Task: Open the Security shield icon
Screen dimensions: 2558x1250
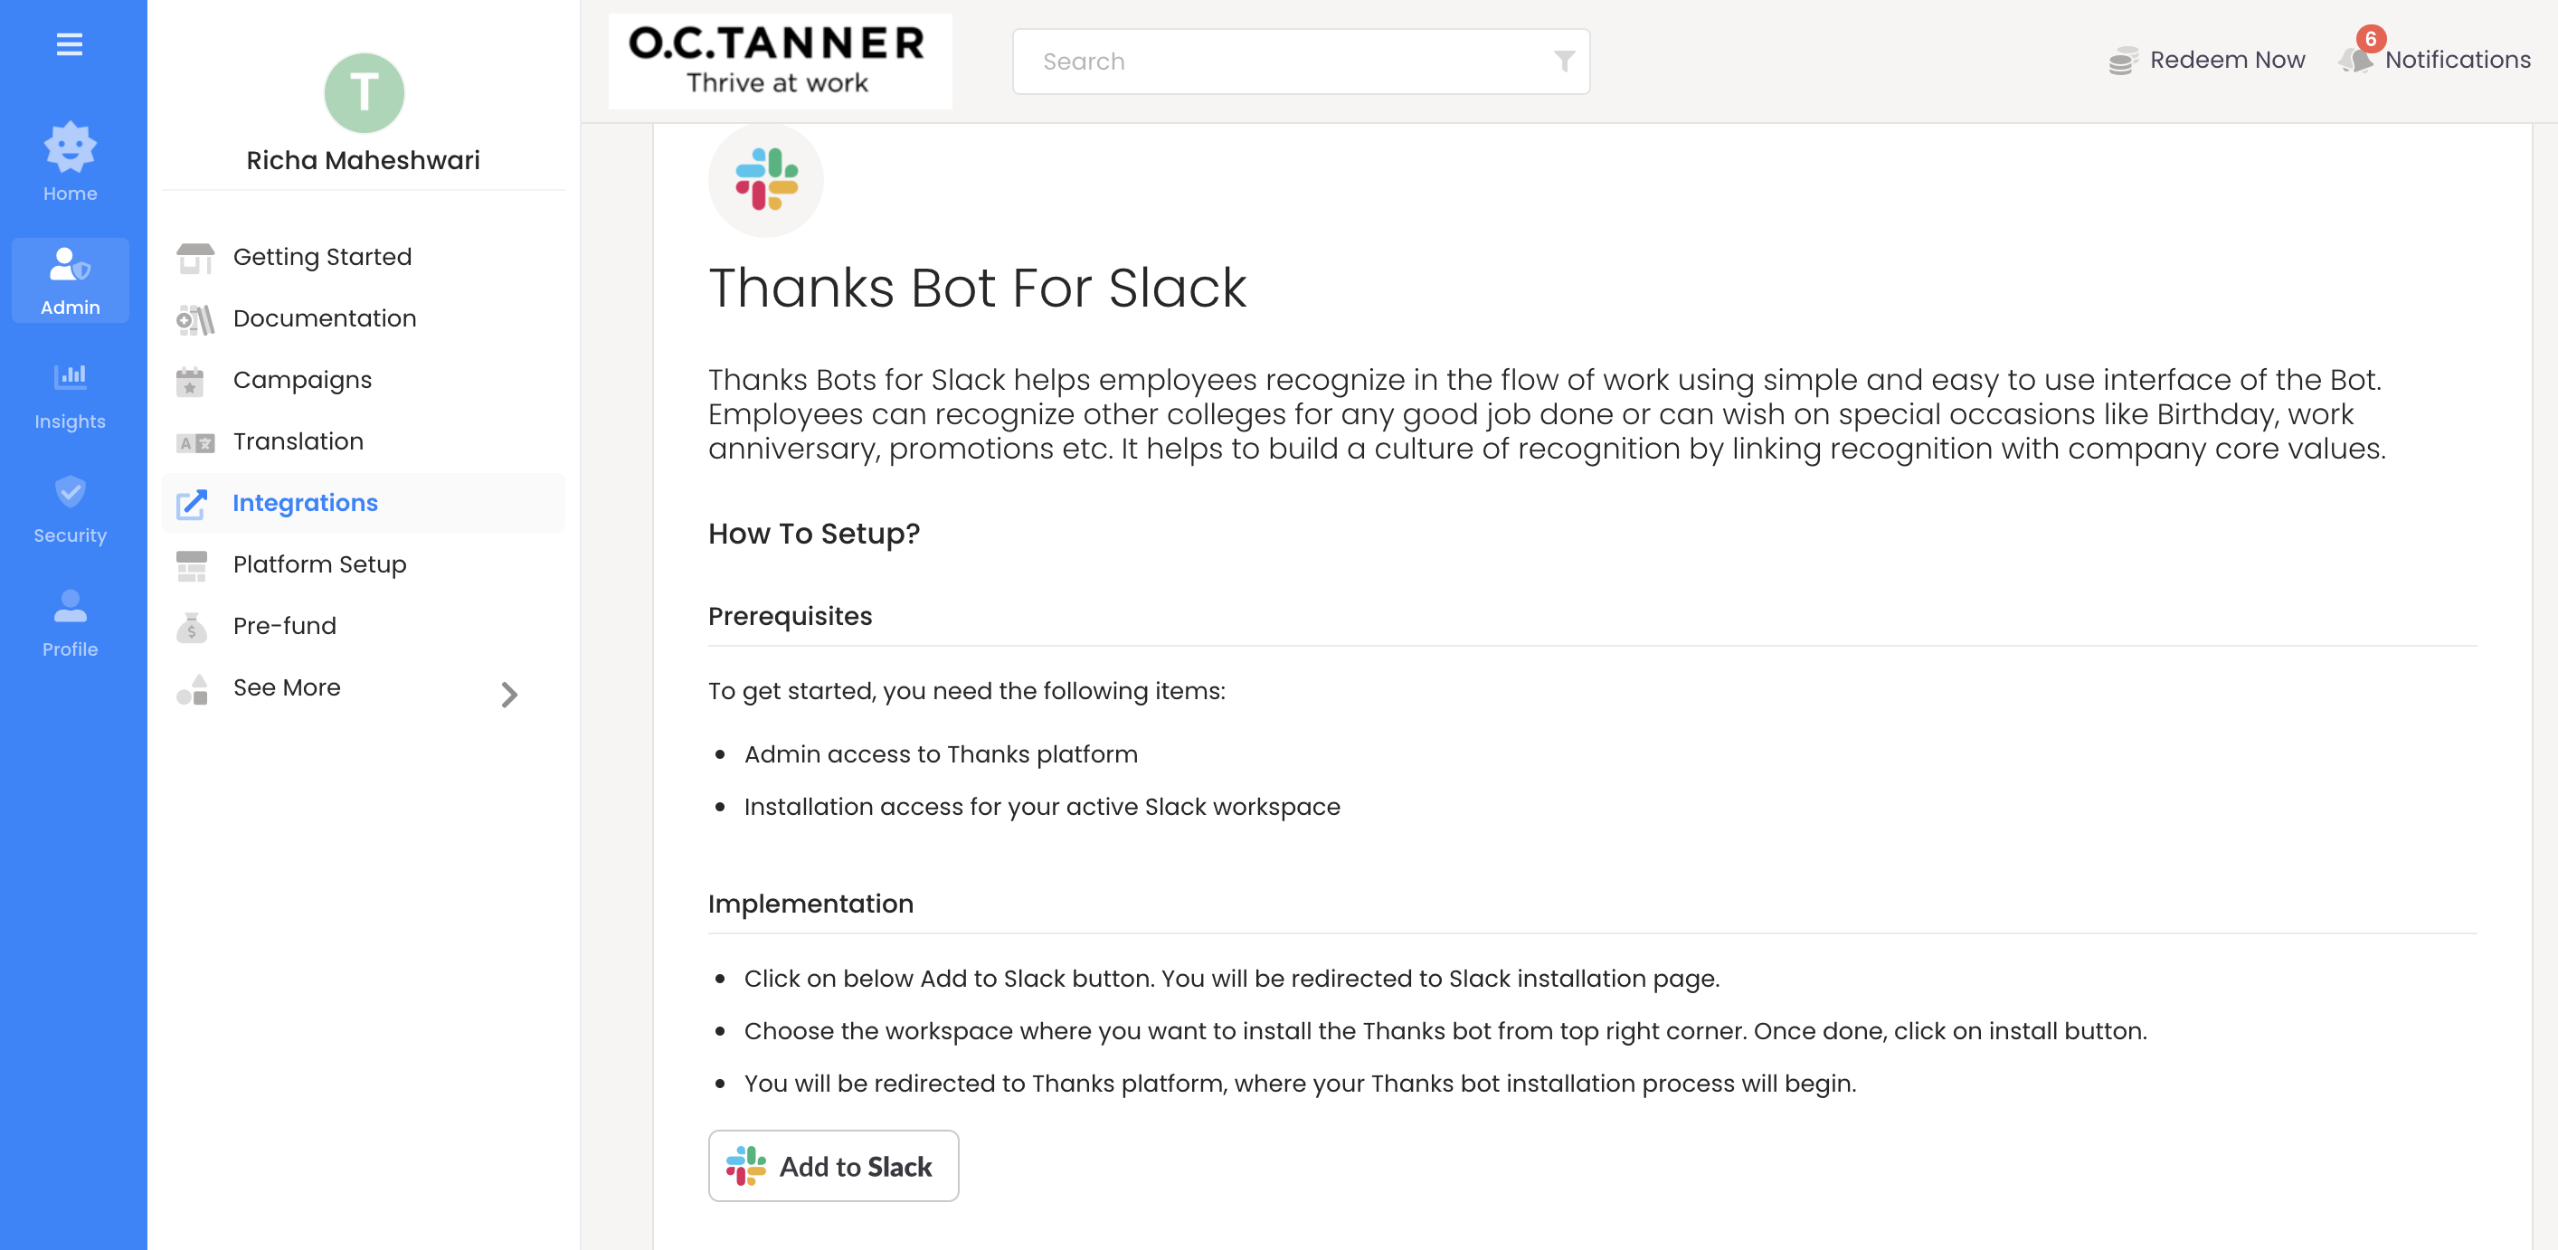Action: 70,491
